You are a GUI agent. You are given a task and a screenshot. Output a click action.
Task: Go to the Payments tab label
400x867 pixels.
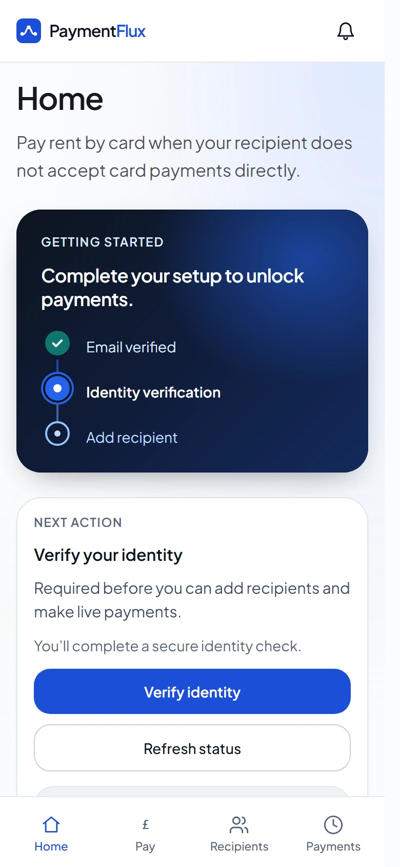click(333, 846)
